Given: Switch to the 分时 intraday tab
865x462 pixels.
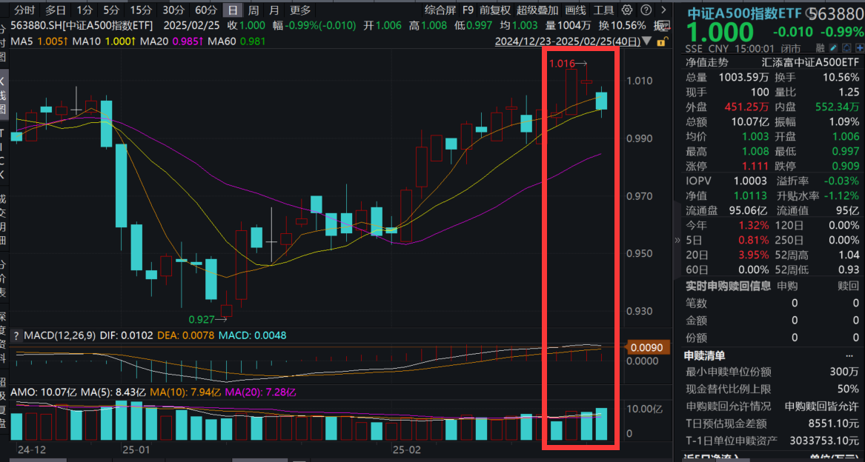Looking at the screenshot, I should click(24, 10).
